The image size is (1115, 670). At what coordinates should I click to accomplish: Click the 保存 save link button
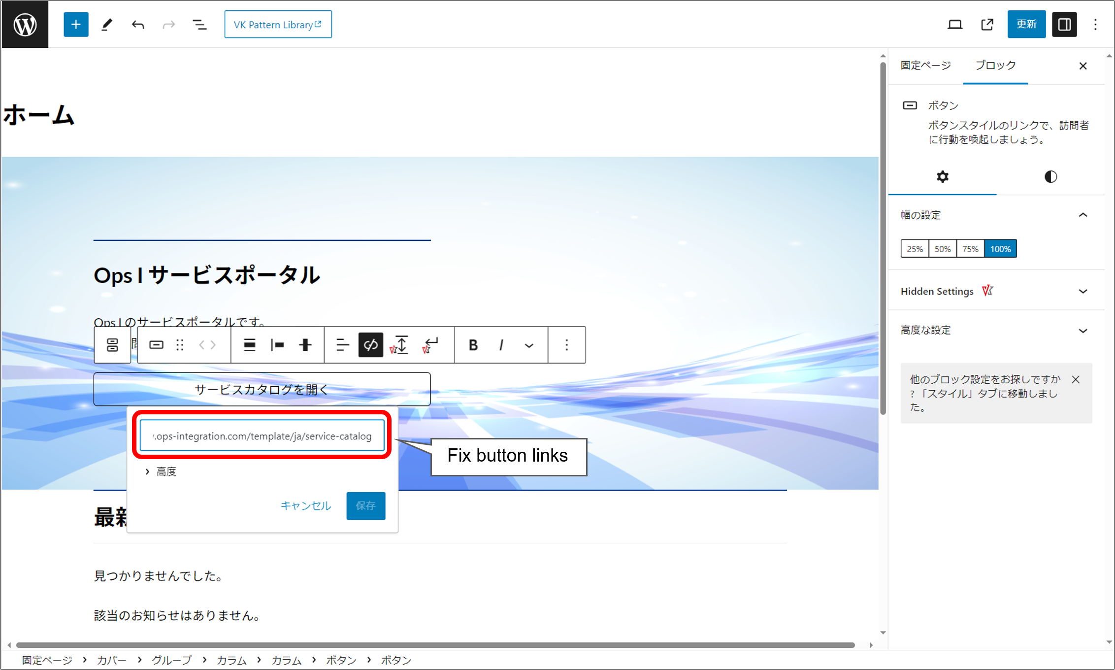coord(365,505)
